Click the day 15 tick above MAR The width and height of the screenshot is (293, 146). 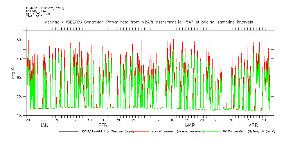pyautogui.click(x=188, y=120)
